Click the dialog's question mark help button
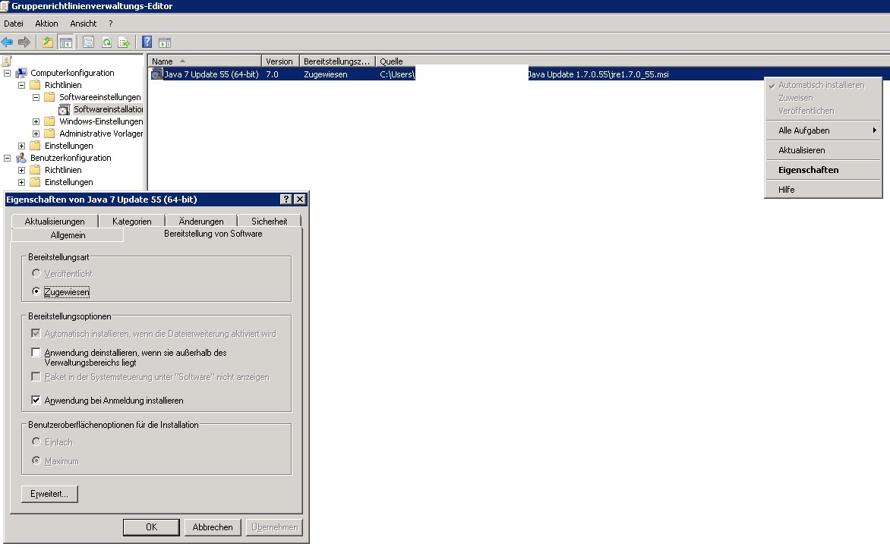The width and height of the screenshot is (890, 550). [286, 199]
